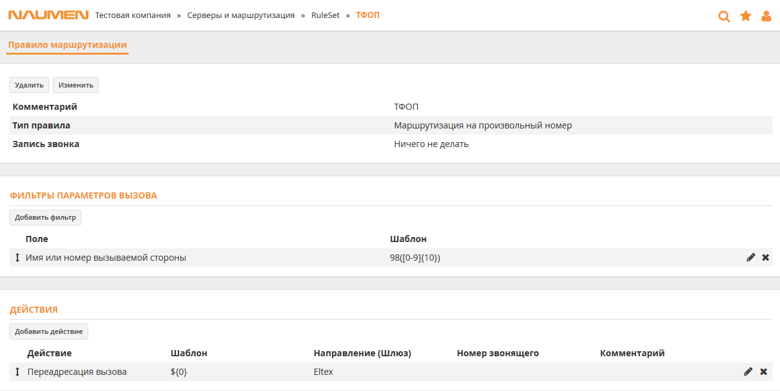Open Серверы и маршрутизация breadcrumb

click(241, 15)
